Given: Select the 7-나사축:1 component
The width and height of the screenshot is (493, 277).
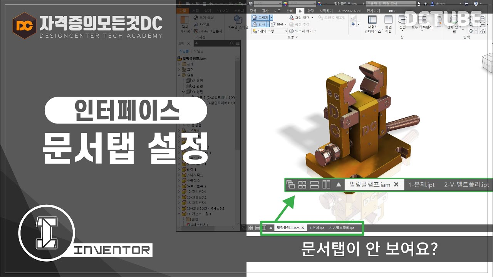Looking at the screenshot, I should 192,175.
